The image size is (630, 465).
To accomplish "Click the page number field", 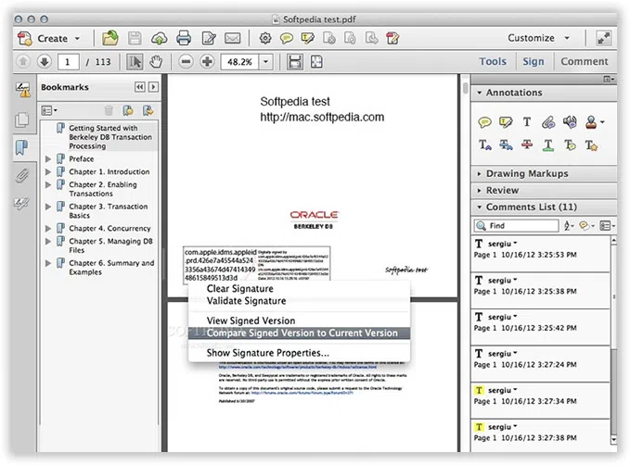I will pyautogui.click(x=68, y=62).
